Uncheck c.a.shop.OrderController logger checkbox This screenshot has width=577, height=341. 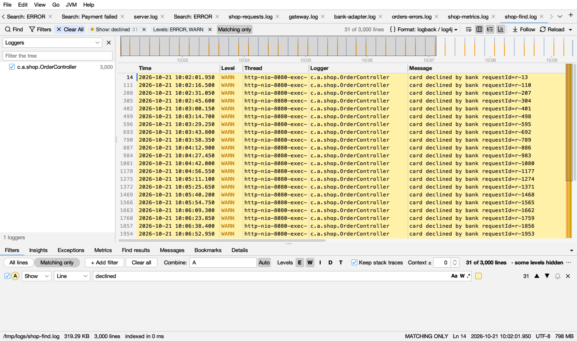pos(12,67)
